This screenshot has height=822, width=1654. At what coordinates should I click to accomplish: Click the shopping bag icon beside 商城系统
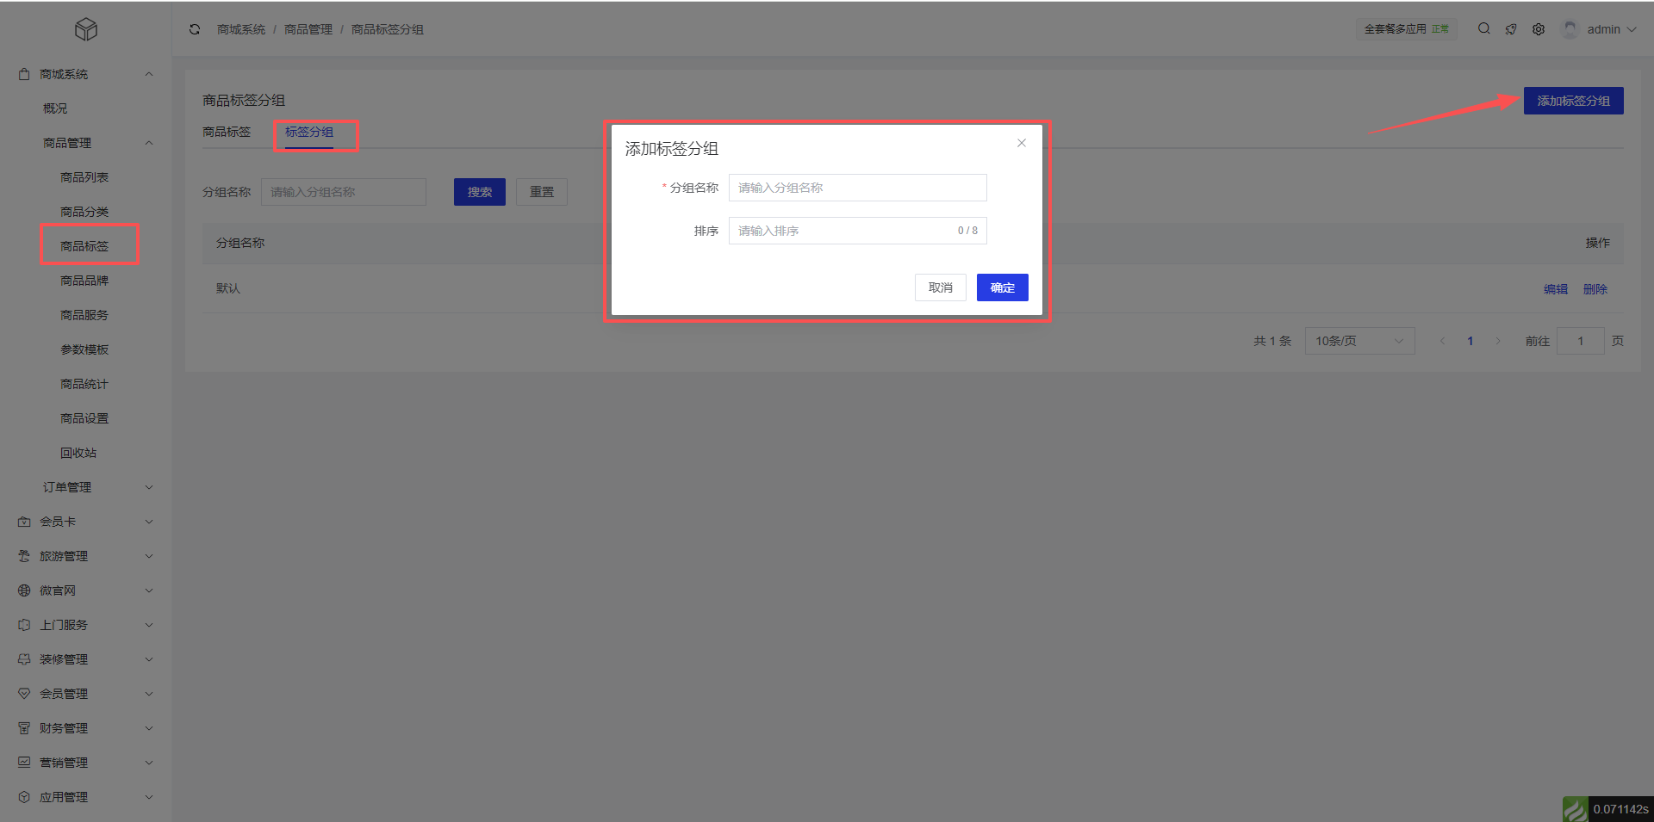pyautogui.click(x=24, y=74)
